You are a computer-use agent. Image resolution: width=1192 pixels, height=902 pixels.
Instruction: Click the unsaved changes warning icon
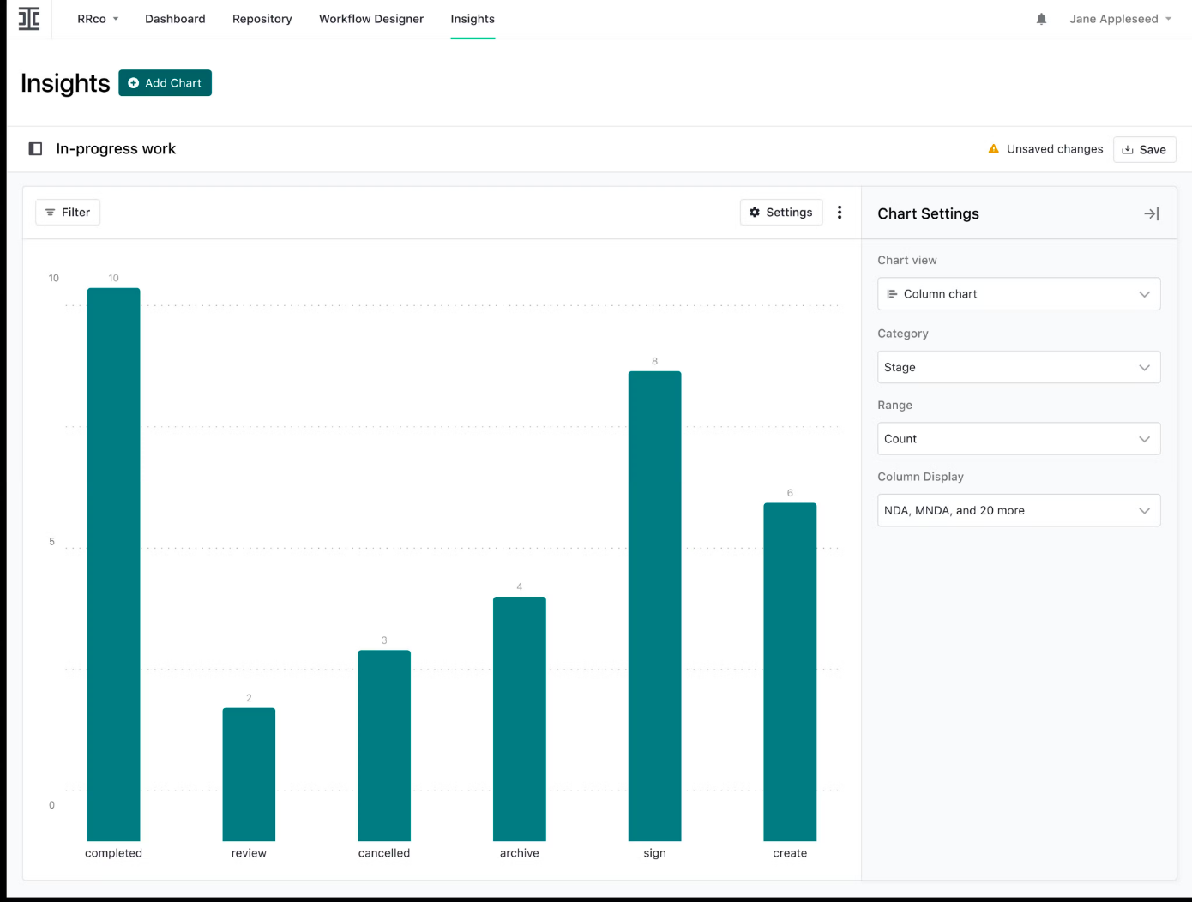point(993,149)
